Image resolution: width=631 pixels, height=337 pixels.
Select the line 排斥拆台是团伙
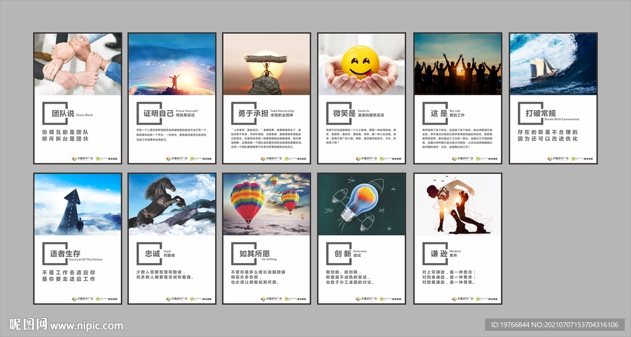pos(65,139)
